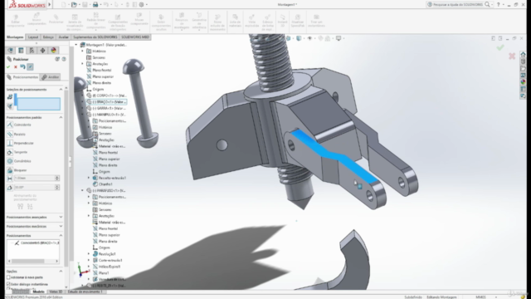Select the Paralelo mate type

[x=17, y=135]
